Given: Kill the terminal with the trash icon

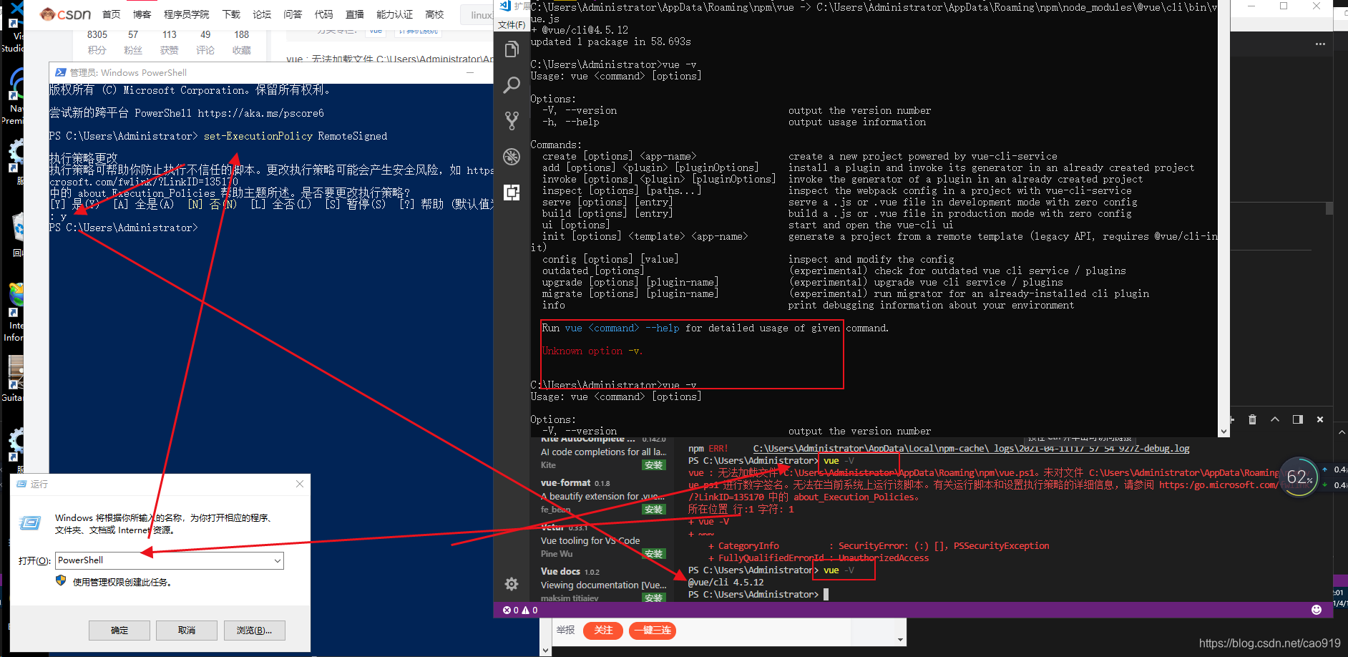Looking at the screenshot, I should (x=1252, y=419).
